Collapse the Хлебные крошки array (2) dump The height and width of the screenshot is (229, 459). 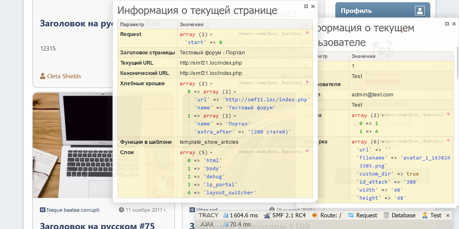[211, 84]
